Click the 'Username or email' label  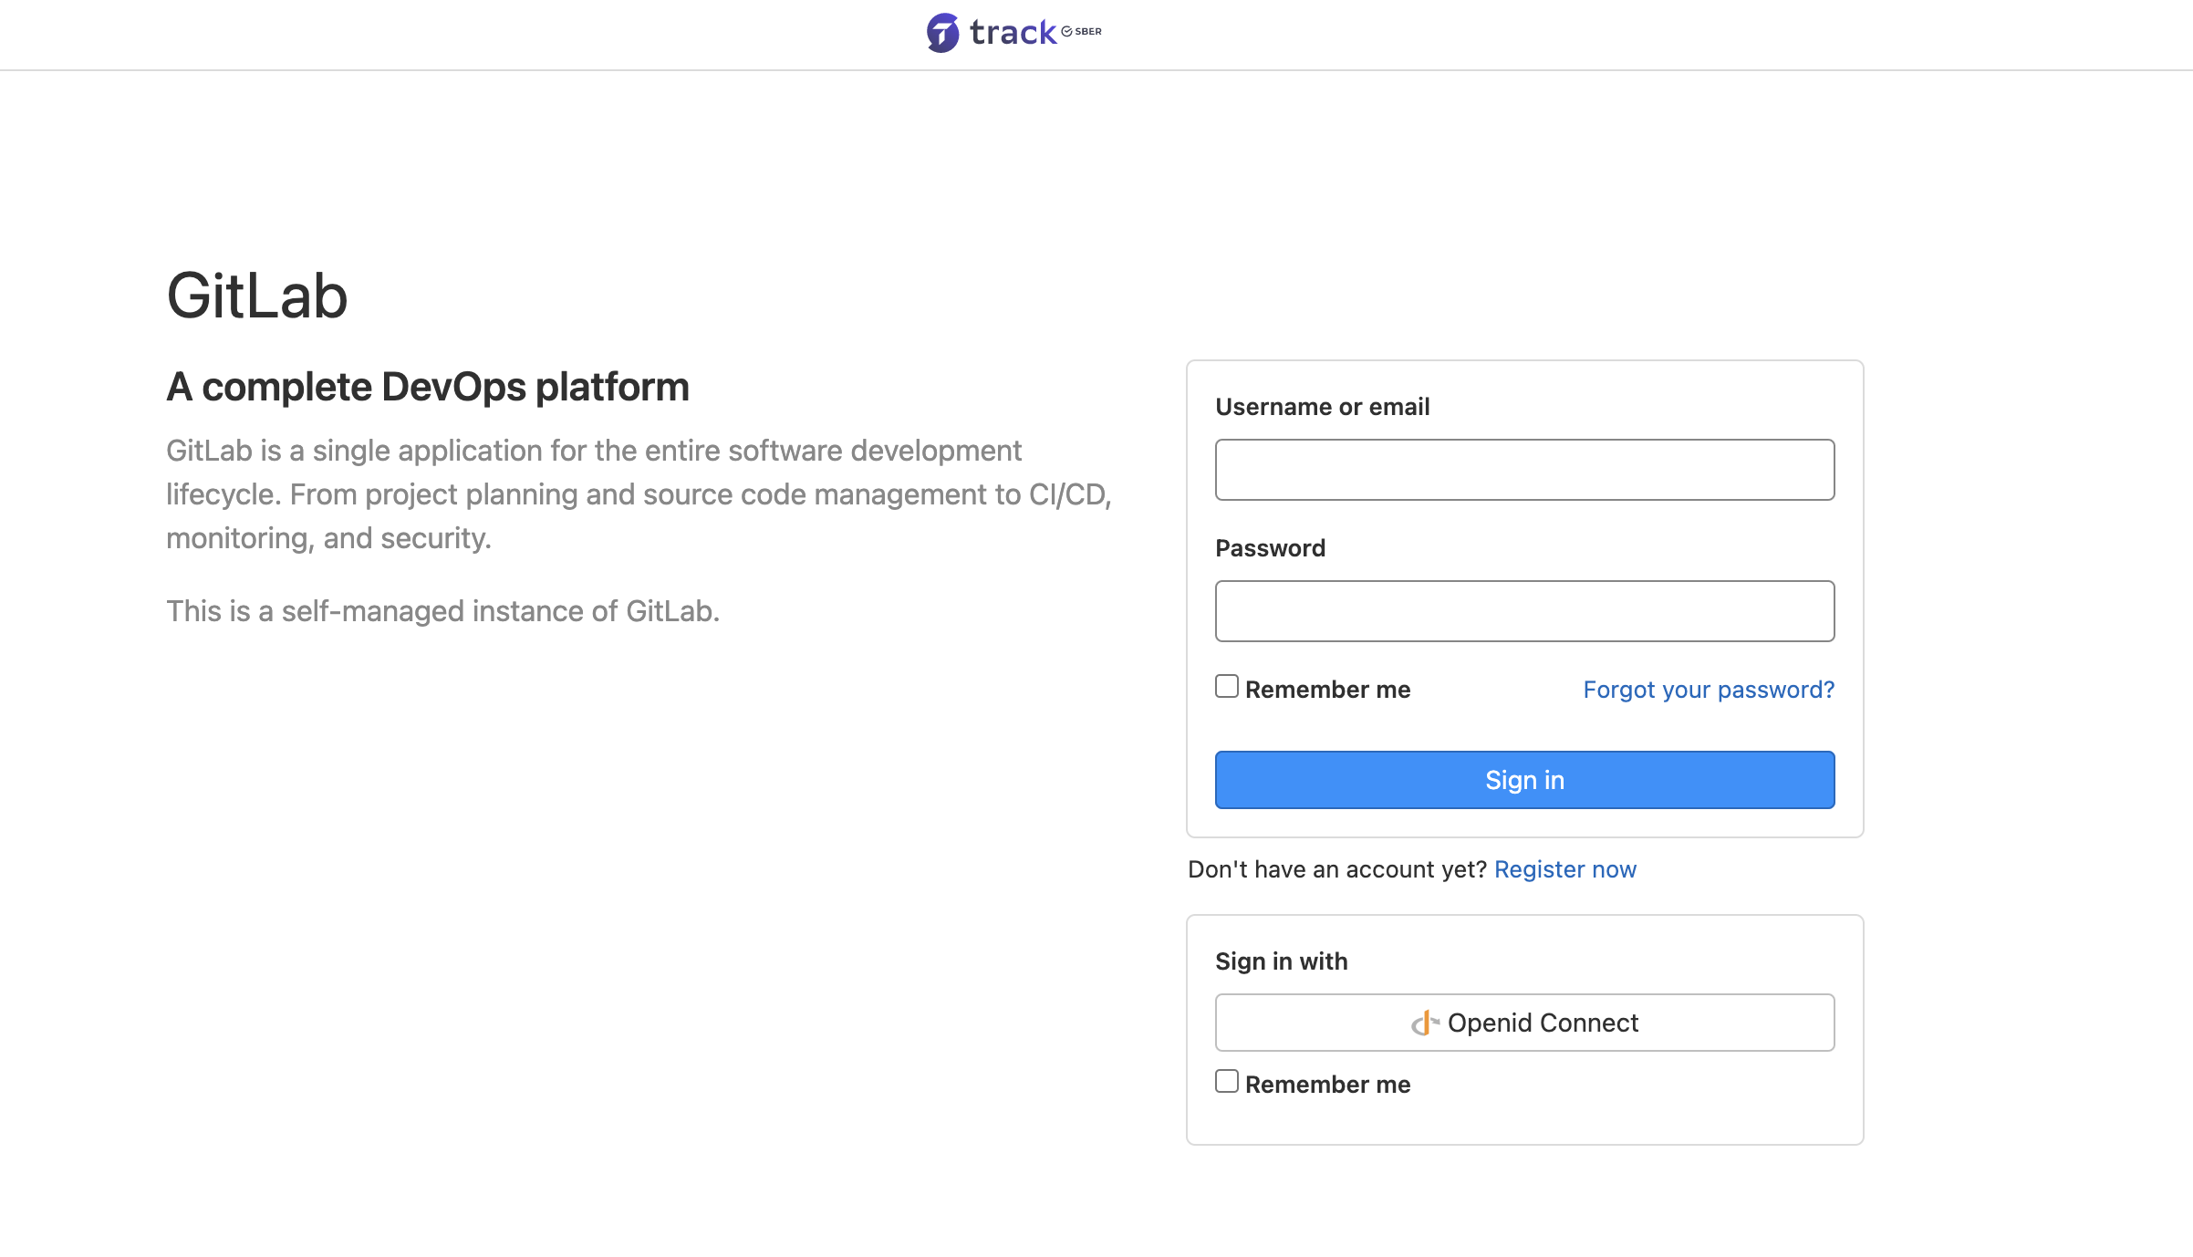tap(1322, 407)
